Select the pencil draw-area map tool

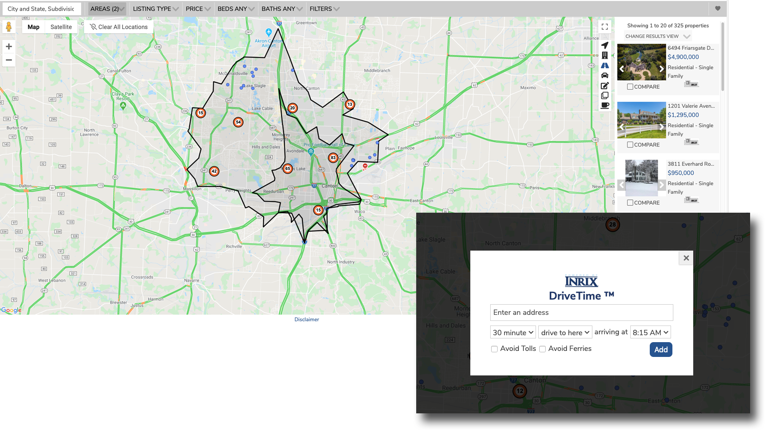pos(604,86)
